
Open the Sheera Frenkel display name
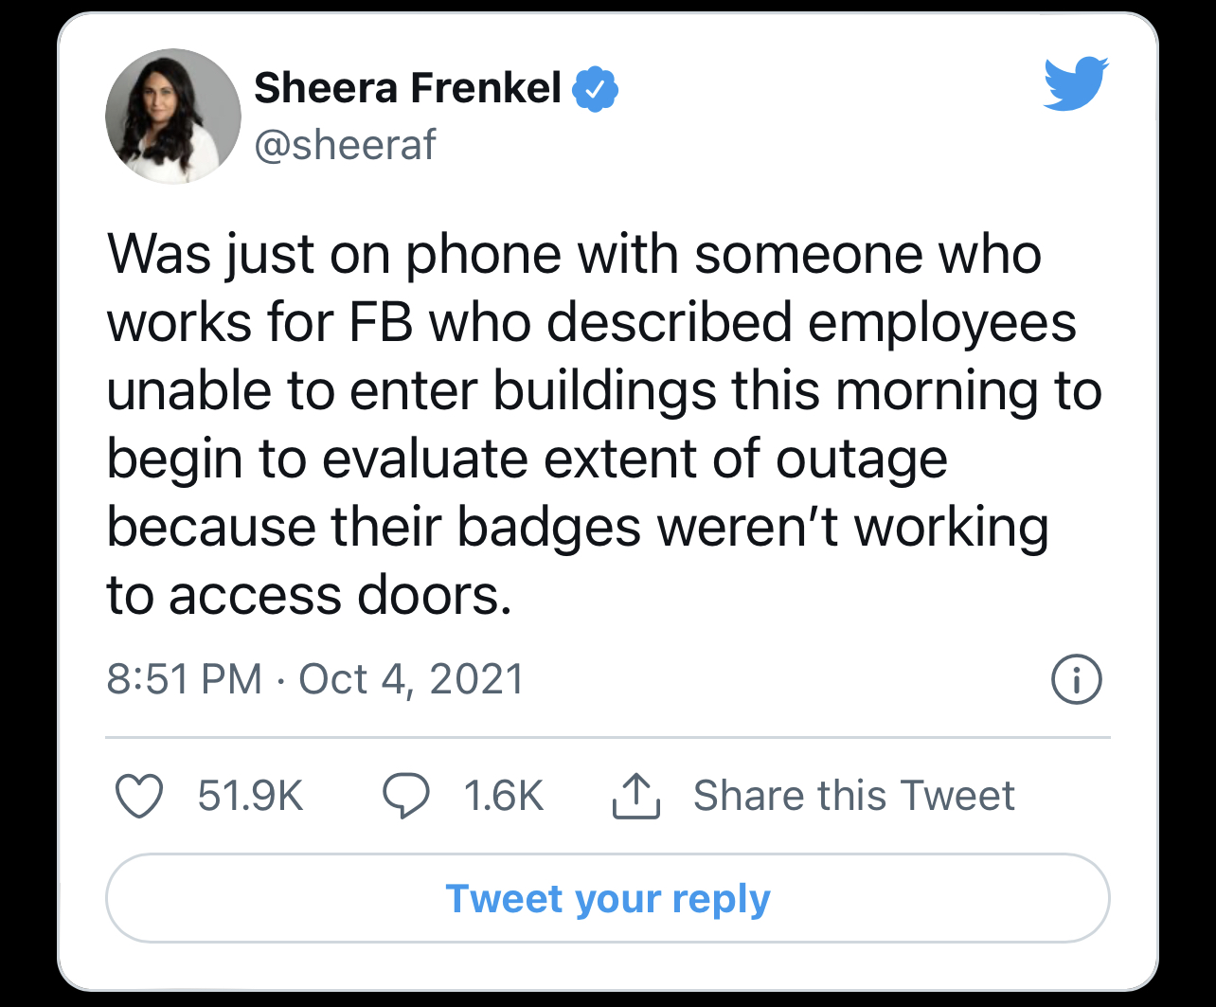point(408,89)
